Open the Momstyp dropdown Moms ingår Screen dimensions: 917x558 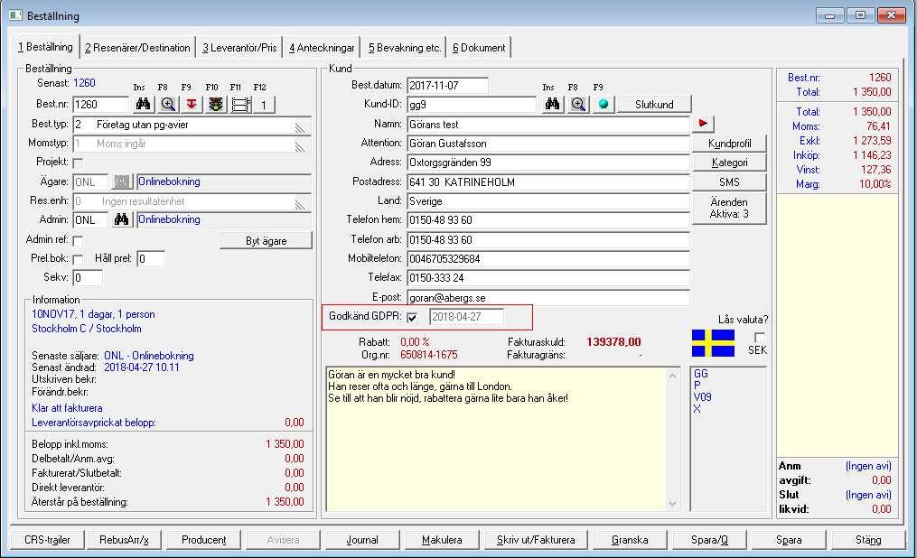[192, 144]
